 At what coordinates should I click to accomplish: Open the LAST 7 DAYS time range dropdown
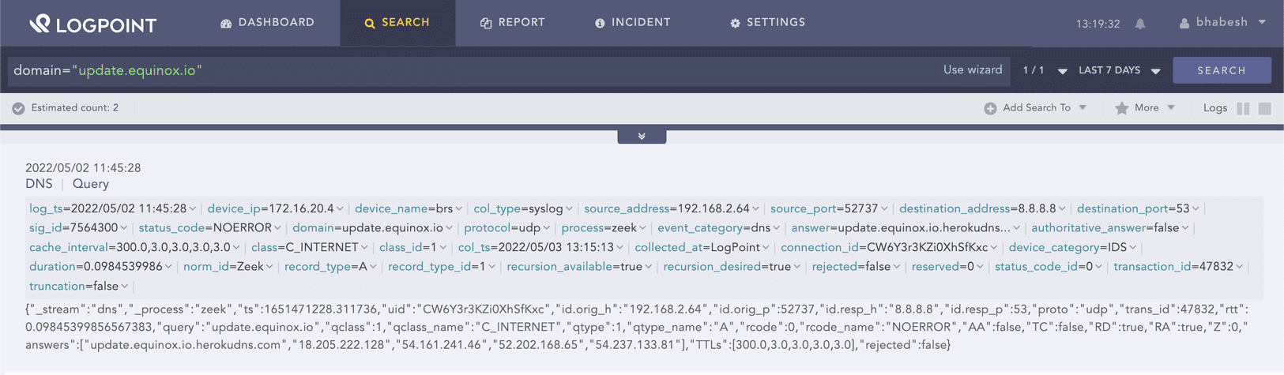pos(1119,70)
